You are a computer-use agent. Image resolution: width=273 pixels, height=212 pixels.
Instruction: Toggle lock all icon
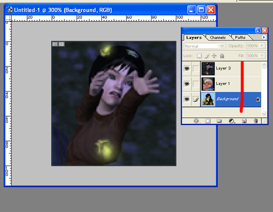(x=222, y=55)
